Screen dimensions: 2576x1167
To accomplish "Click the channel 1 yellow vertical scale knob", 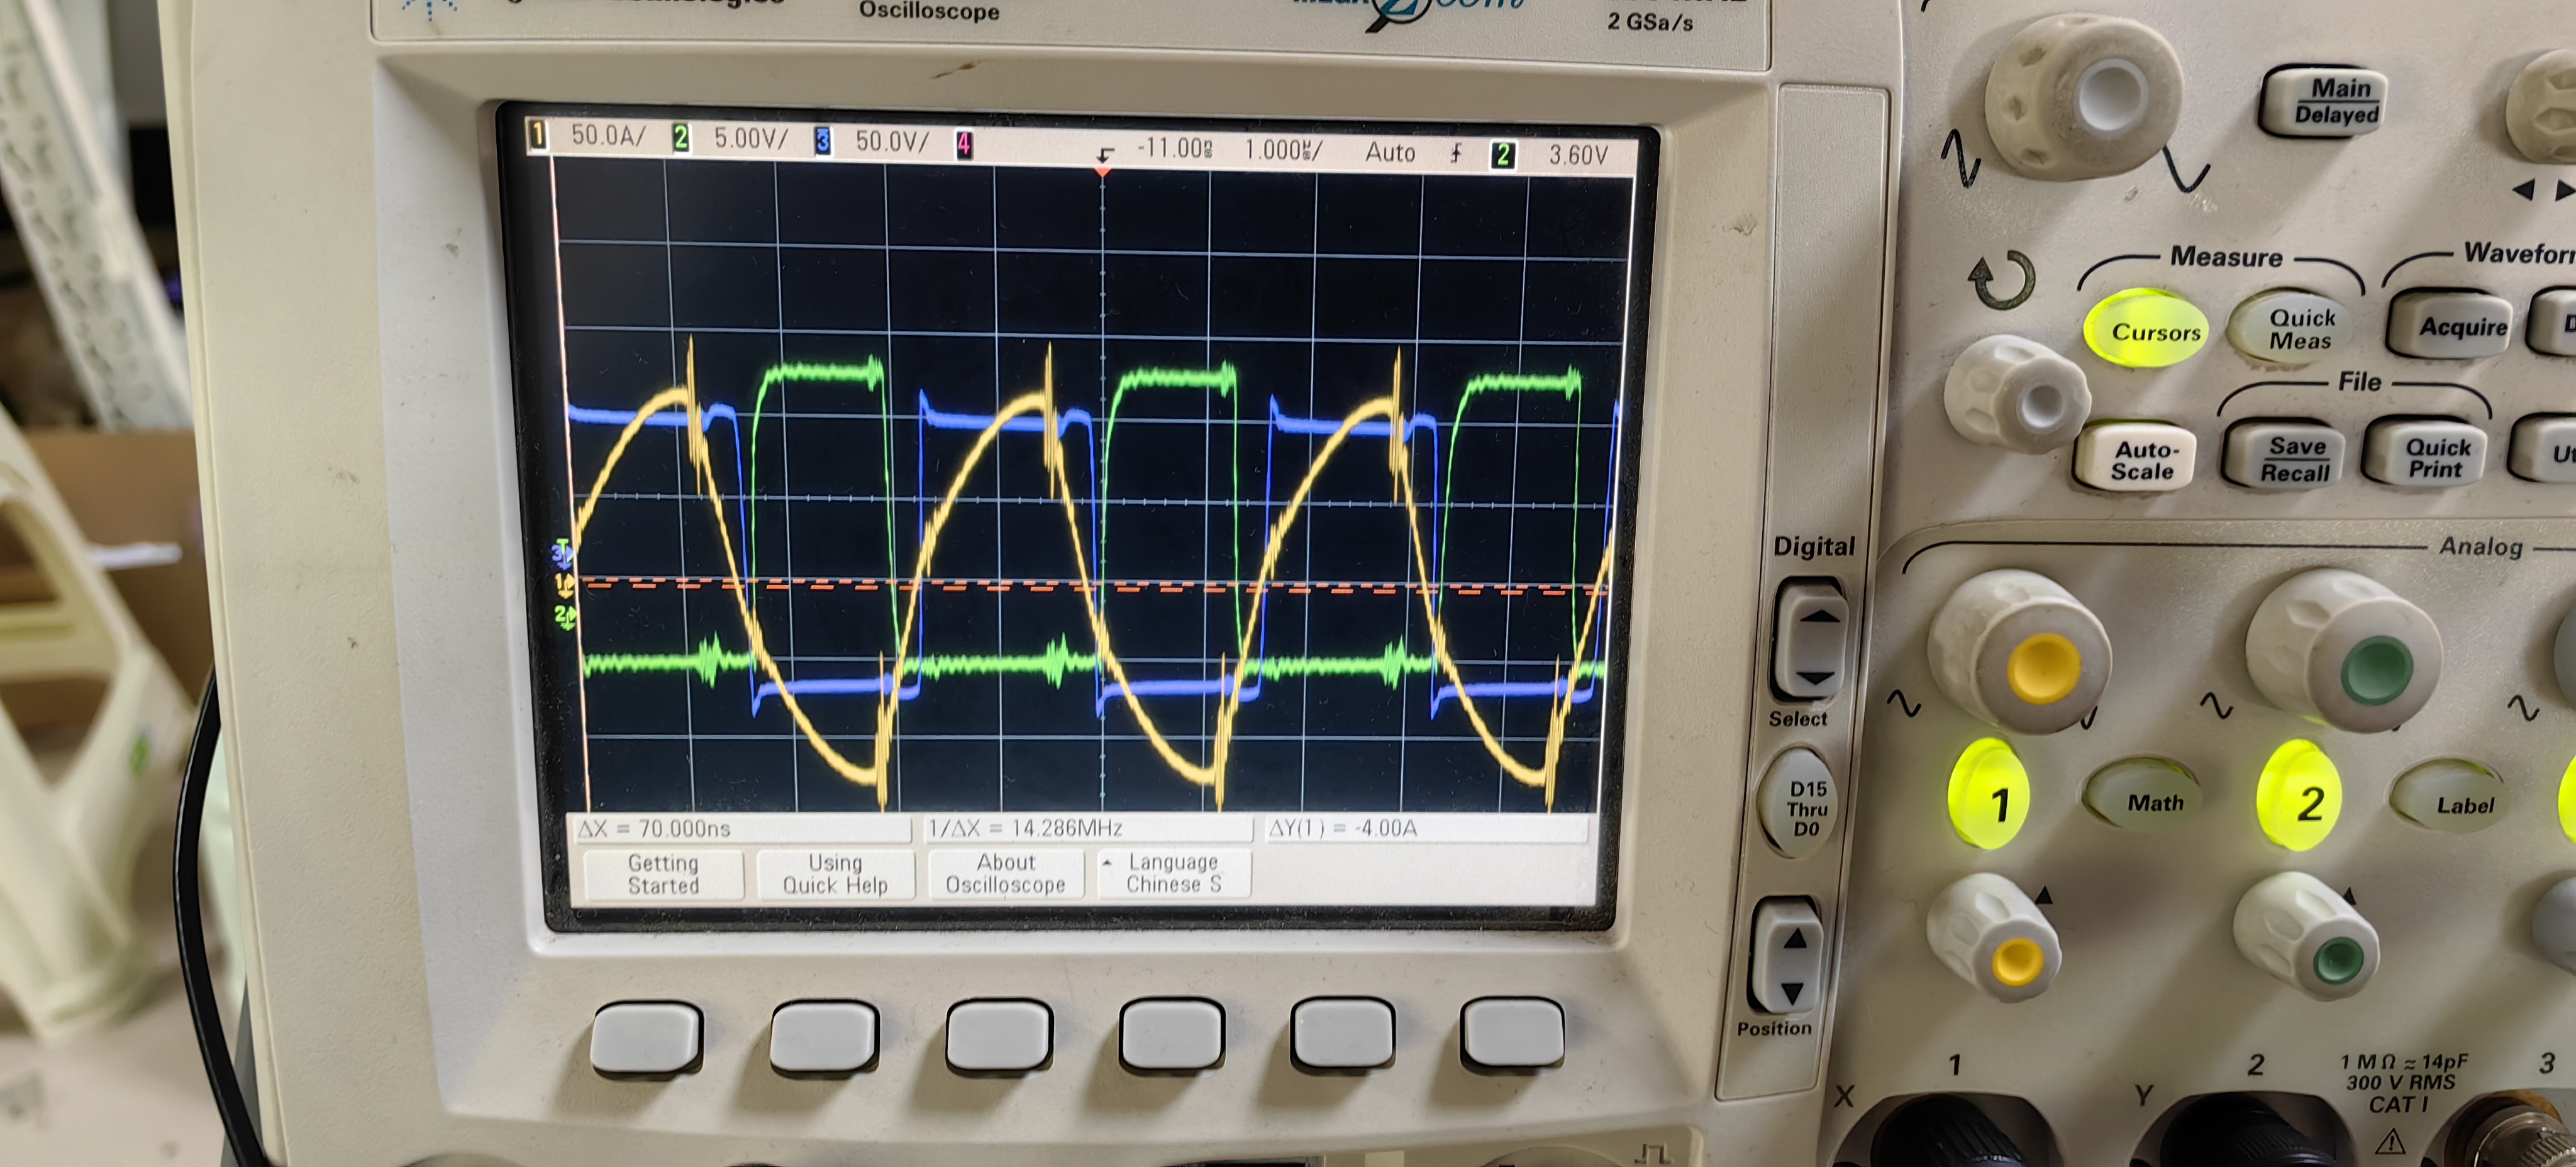I will click(x=2020, y=651).
